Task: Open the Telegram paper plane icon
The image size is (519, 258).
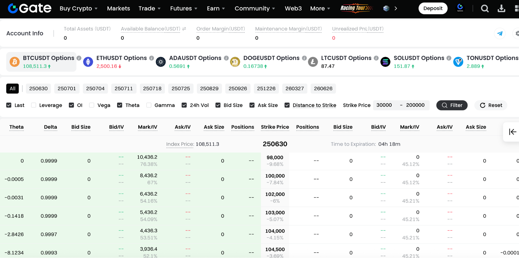Action: [x=500, y=34]
